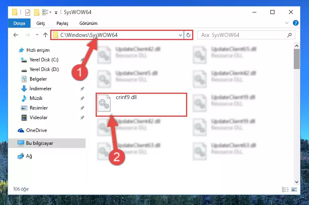Image resolution: width=309 pixels, height=205 pixels.
Task: Maximize the SysWOW64 window
Action: [272, 12]
